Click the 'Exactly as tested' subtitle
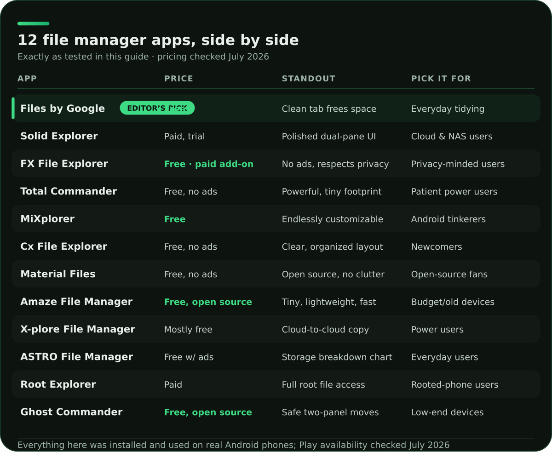Screen dimensions: 552x452 point(143,57)
